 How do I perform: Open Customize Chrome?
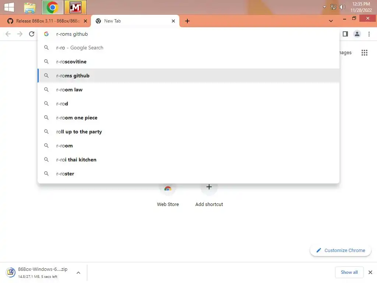tap(341, 250)
